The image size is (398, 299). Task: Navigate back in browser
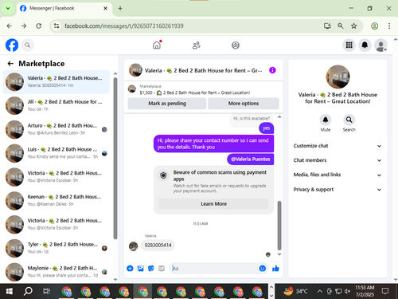click(x=10, y=26)
